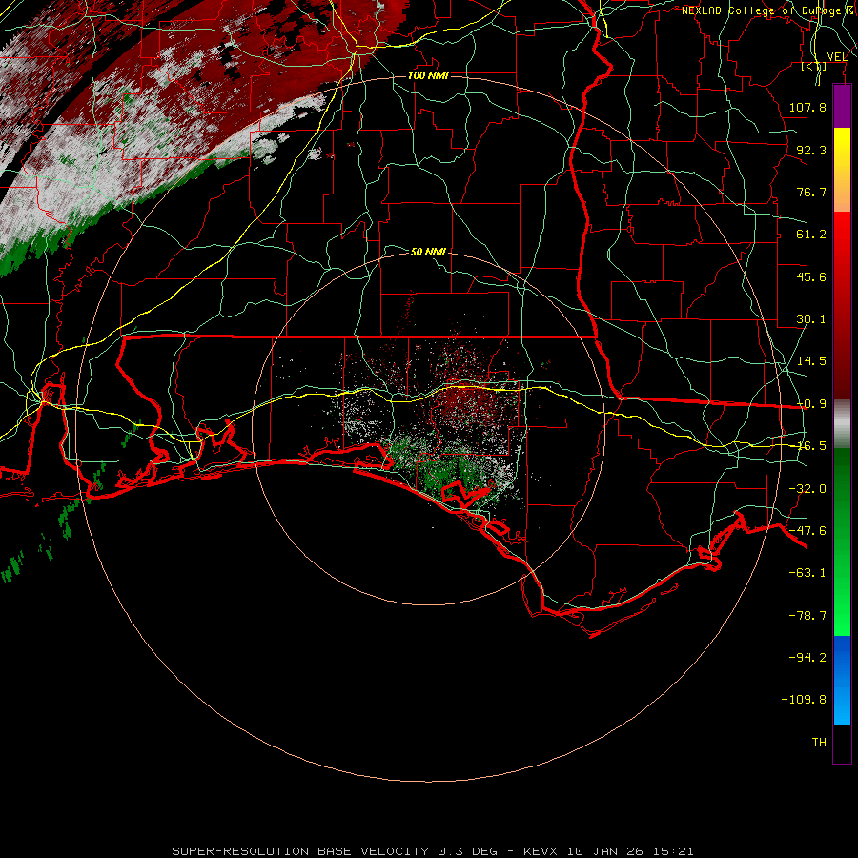Click the VEL legend title
This screenshot has width=858, height=858.
point(837,57)
